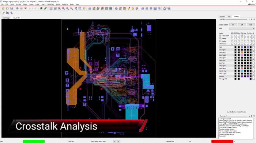Click the Open folder icon
The height and width of the screenshot is (143, 256).
[7, 8]
